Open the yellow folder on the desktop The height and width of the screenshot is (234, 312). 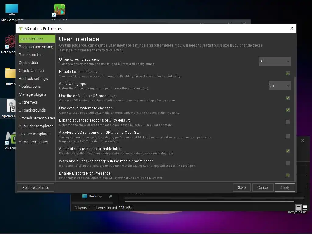click(x=10, y=73)
